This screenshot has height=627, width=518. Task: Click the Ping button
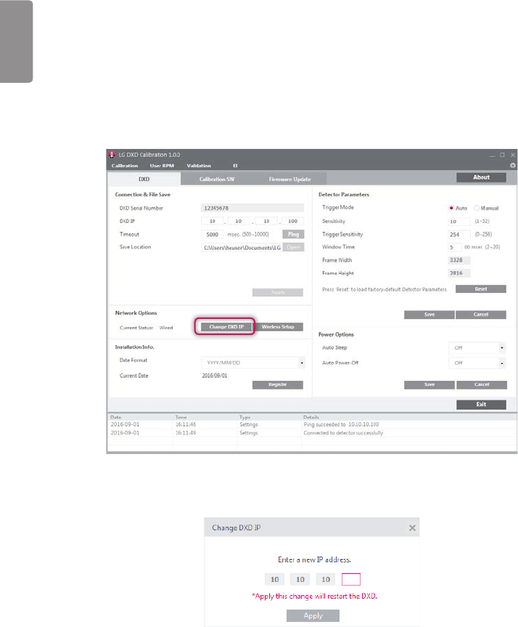pyautogui.click(x=293, y=234)
